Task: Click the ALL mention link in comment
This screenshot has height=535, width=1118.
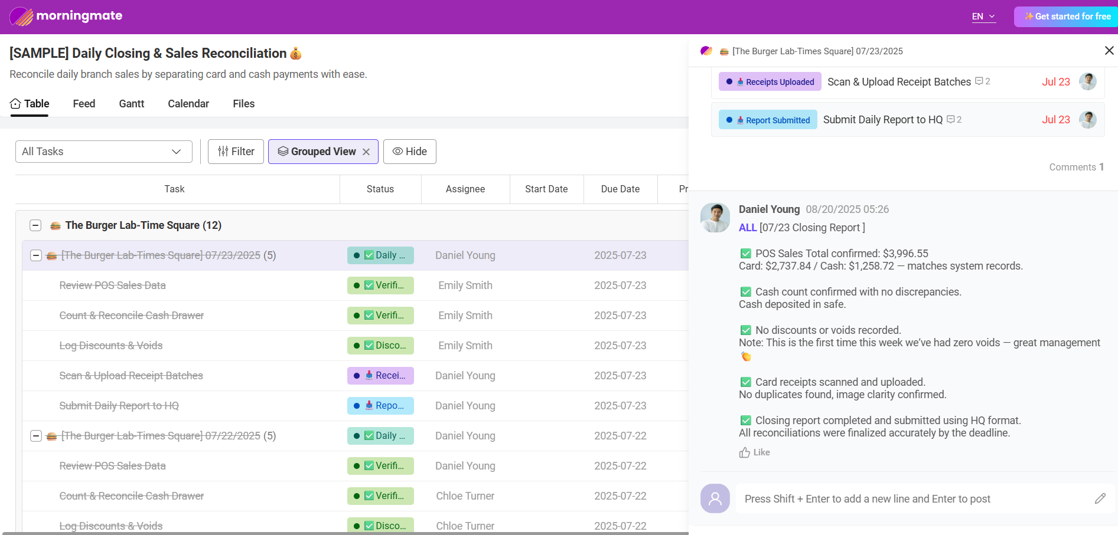Action: pyautogui.click(x=747, y=228)
